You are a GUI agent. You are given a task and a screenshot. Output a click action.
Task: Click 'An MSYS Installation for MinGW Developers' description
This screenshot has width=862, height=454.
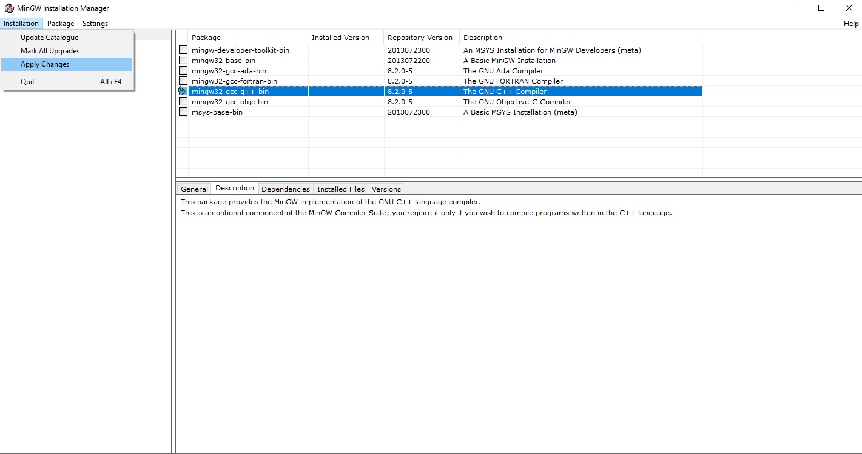point(552,50)
